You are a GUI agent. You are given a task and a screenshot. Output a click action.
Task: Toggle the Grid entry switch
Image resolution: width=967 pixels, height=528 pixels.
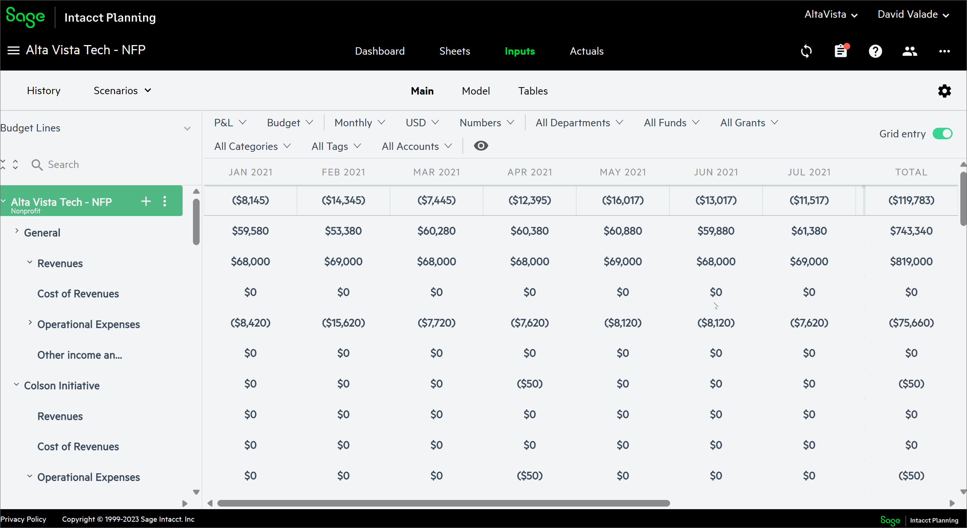pos(943,134)
